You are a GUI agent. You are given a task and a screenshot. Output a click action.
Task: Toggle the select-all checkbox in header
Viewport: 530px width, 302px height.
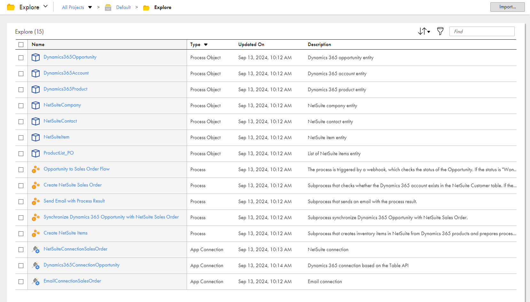pyautogui.click(x=21, y=44)
